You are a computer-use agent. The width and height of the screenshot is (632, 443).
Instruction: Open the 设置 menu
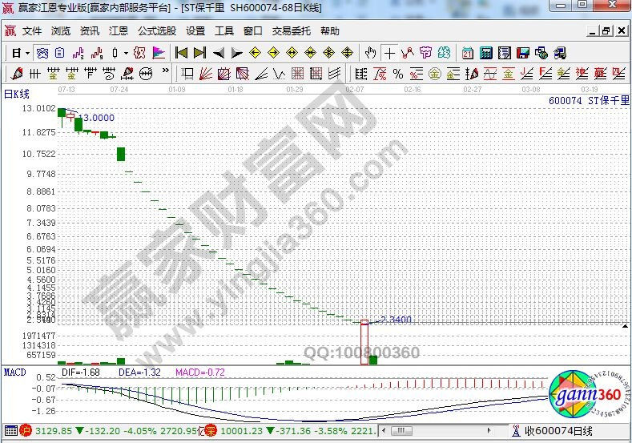pos(195,31)
